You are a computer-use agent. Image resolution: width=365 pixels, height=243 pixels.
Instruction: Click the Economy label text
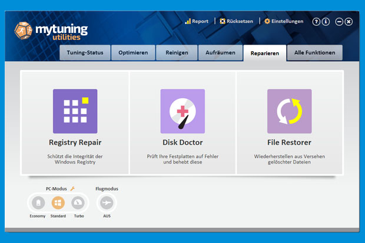pyautogui.click(x=38, y=217)
